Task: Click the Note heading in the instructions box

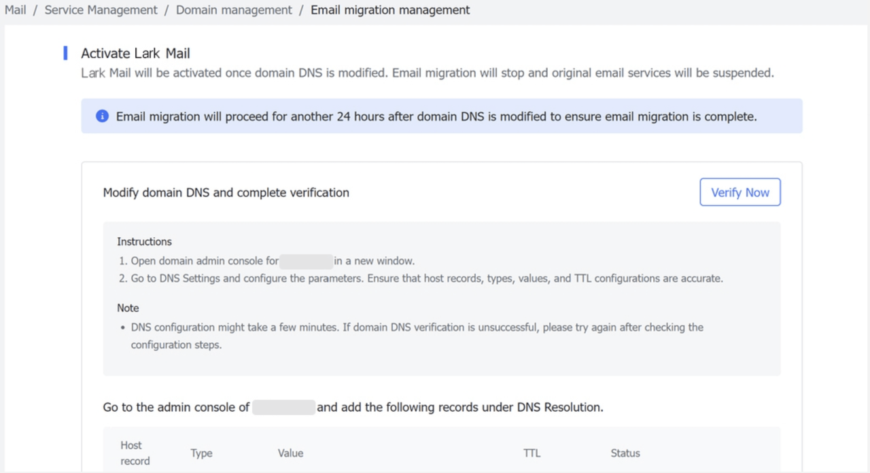Action: coord(128,308)
